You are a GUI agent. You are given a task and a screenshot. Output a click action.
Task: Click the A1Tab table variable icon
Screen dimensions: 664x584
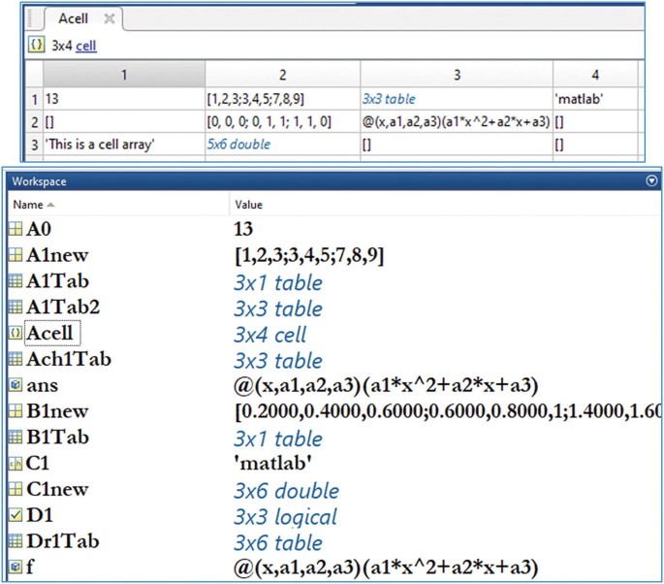pos(15,282)
